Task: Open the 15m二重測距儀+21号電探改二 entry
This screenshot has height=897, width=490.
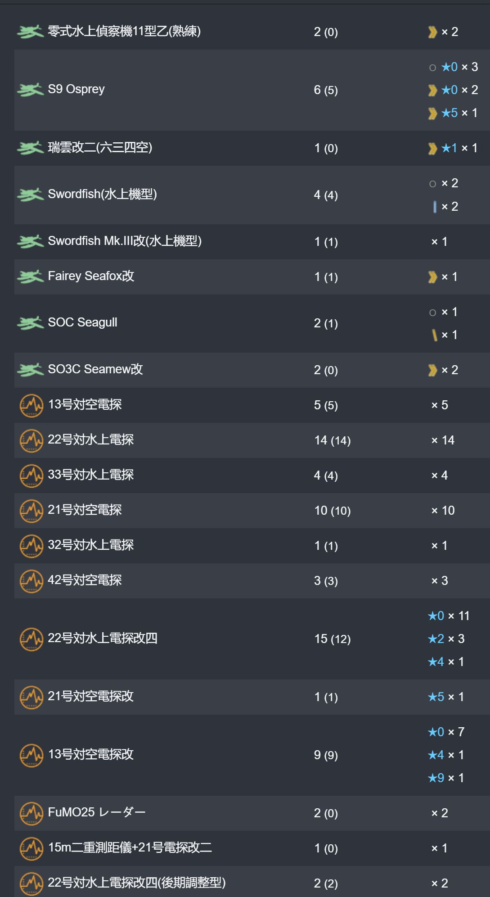Action: click(252, 848)
